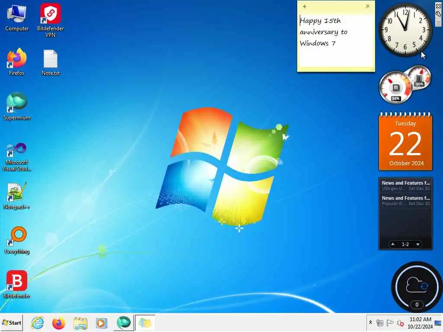The height and width of the screenshot is (332, 443).
Task: Click the memory gauge showing 60%
Action: click(419, 77)
